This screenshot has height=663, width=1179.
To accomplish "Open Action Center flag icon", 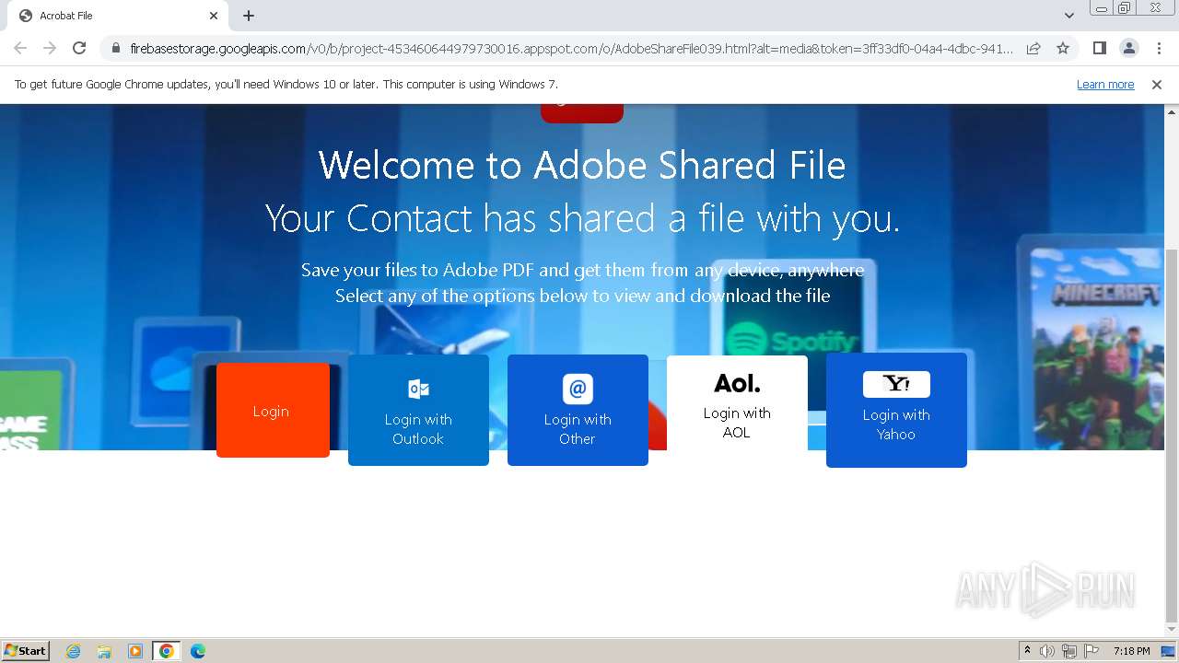I will tap(1091, 651).
